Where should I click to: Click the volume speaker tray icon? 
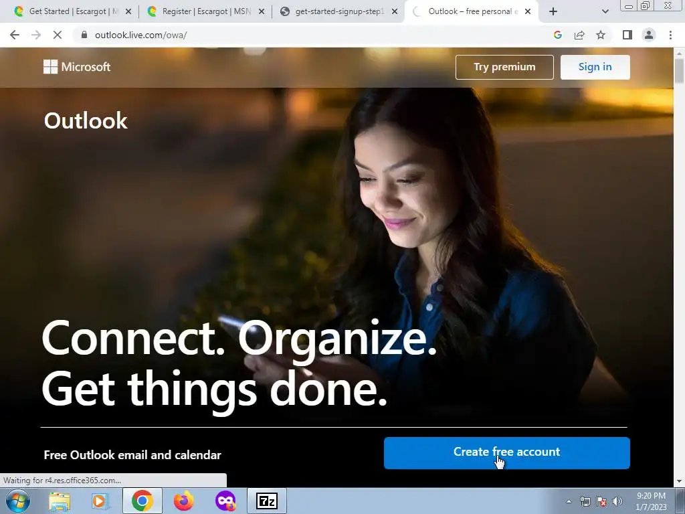[x=617, y=501]
